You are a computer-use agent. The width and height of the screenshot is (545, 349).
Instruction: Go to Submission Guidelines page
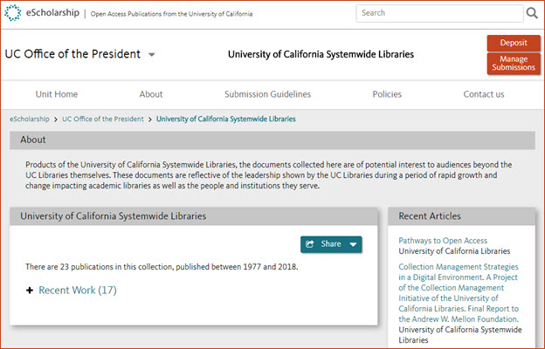267,94
